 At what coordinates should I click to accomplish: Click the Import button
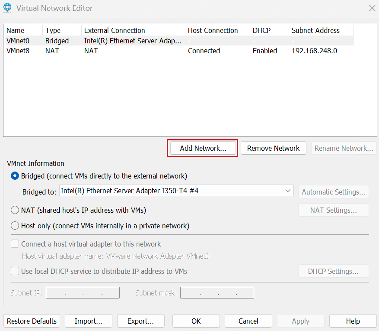[88, 321]
